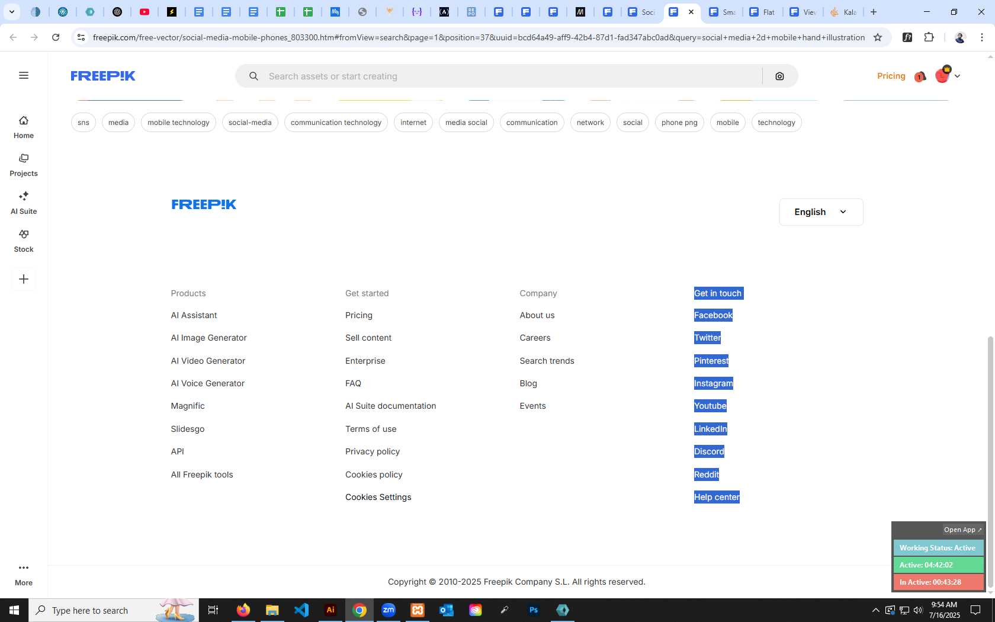Open Photoshop from taskbar
This screenshot has height=622, width=995.
tap(534, 610)
